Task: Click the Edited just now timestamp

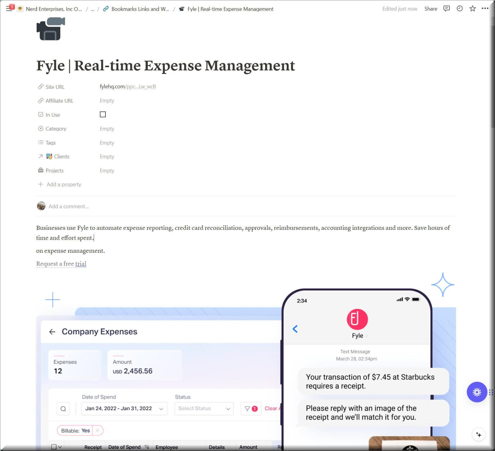Action: click(400, 9)
